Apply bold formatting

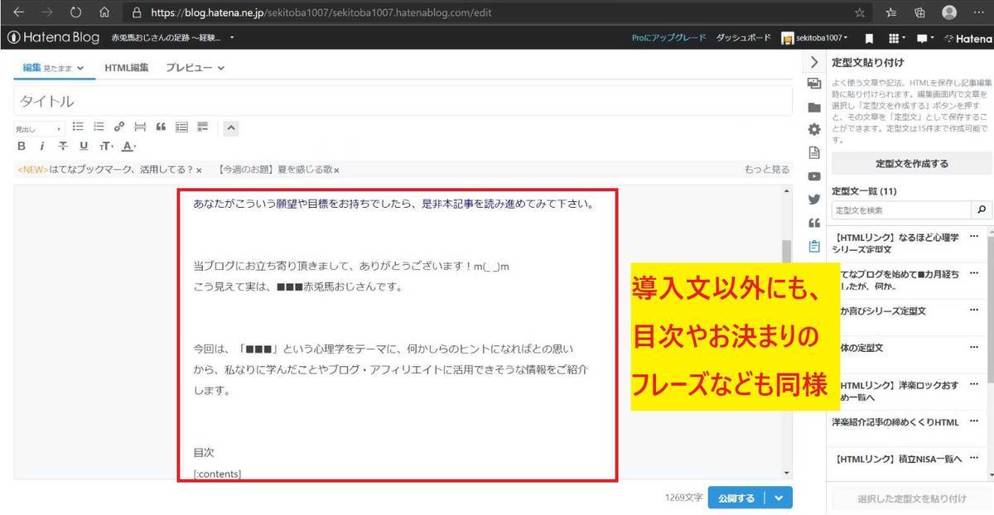click(x=22, y=147)
